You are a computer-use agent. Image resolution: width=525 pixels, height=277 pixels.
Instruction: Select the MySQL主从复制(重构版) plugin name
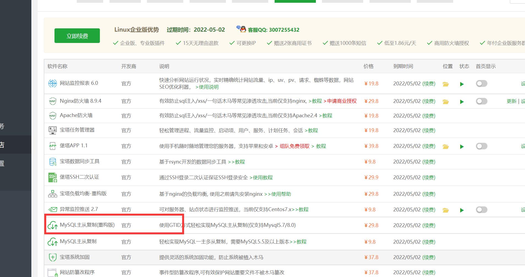pos(87,225)
